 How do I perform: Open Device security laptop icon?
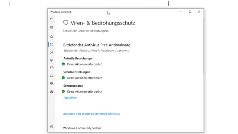[52, 76]
